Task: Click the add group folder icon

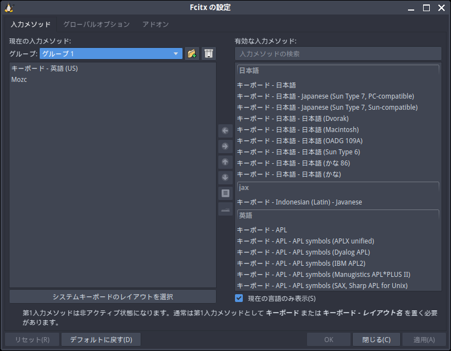Action: [x=192, y=53]
